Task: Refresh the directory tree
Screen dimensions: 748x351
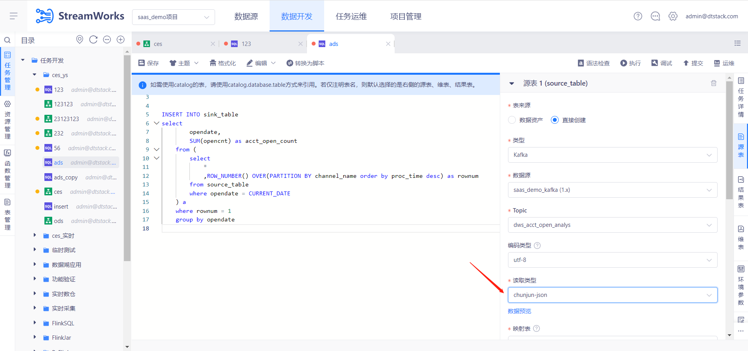Action: click(x=93, y=40)
